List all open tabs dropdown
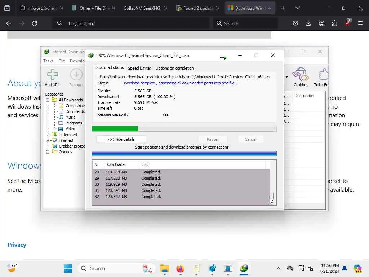The height and width of the screenshot is (277, 369). (x=297, y=8)
